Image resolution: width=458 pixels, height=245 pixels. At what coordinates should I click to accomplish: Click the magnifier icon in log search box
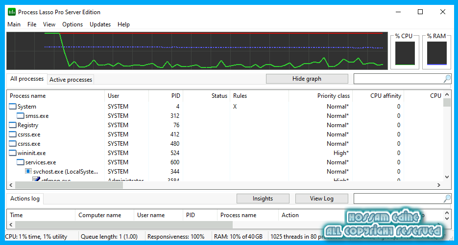447,199
